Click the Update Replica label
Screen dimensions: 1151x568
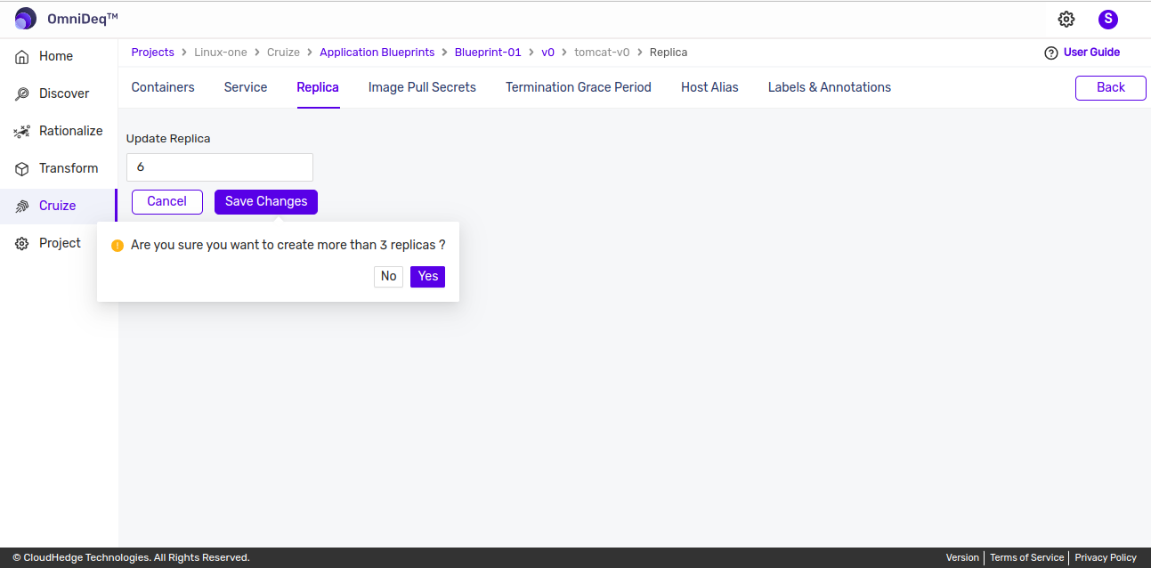(x=168, y=139)
